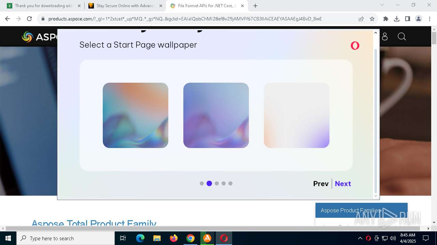The height and width of the screenshot is (245, 437).
Task: View site information lock icon
Action: [43, 19]
